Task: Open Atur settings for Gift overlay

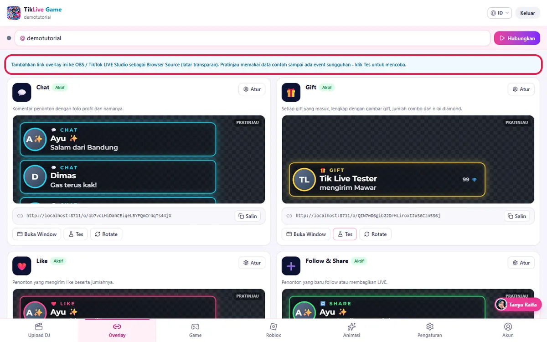Action: [521, 89]
